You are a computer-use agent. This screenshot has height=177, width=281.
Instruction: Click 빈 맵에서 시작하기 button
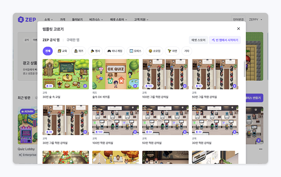click(x=225, y=40)
